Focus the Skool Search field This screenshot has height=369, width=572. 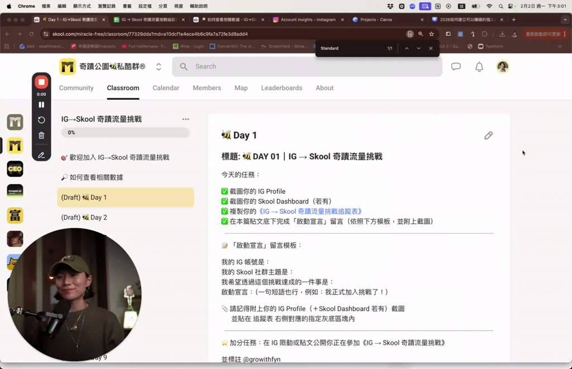point(307,66)
